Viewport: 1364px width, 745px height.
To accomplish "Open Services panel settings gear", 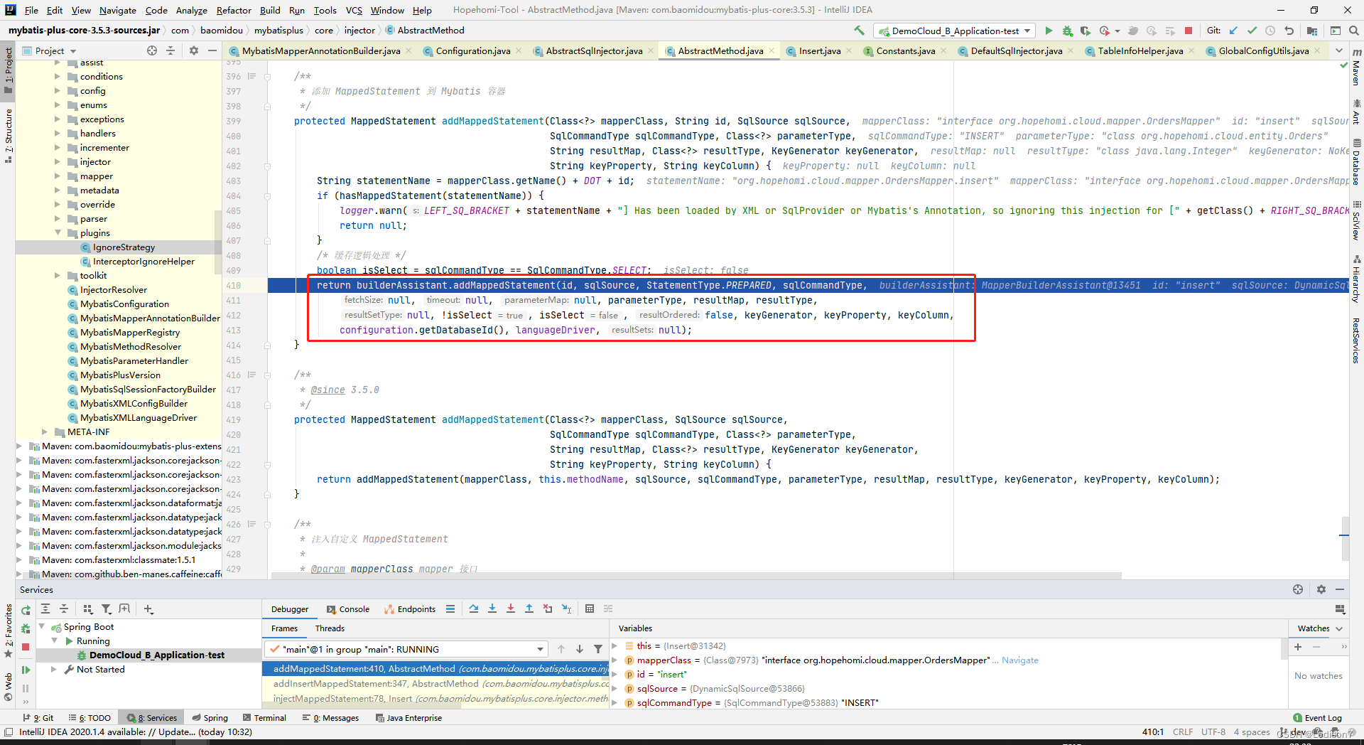I will point(1321,589).
